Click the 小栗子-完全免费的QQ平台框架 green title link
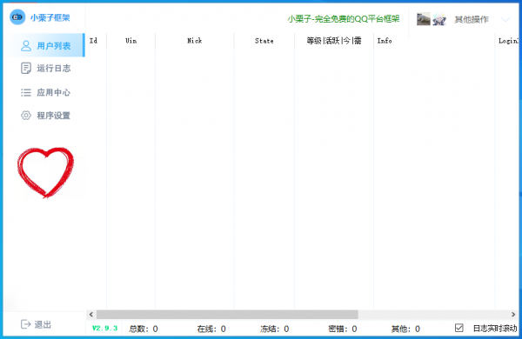 tap(344, 19)
